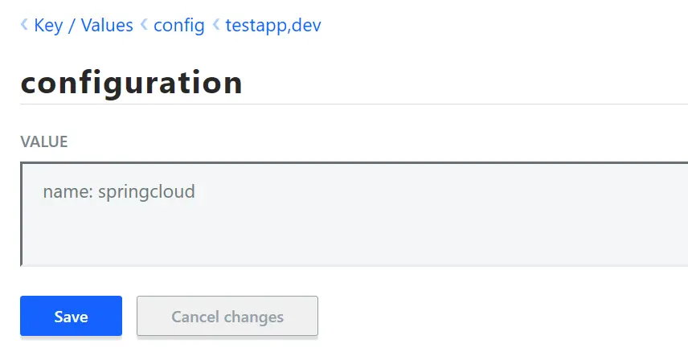Place cursor in the name: springcloud text
Screen dimensions: 688x352
[x=119, y=192]
